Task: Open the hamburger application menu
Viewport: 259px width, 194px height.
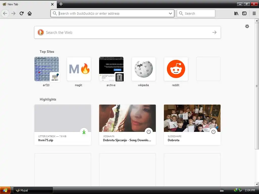Action: [254, 13]
